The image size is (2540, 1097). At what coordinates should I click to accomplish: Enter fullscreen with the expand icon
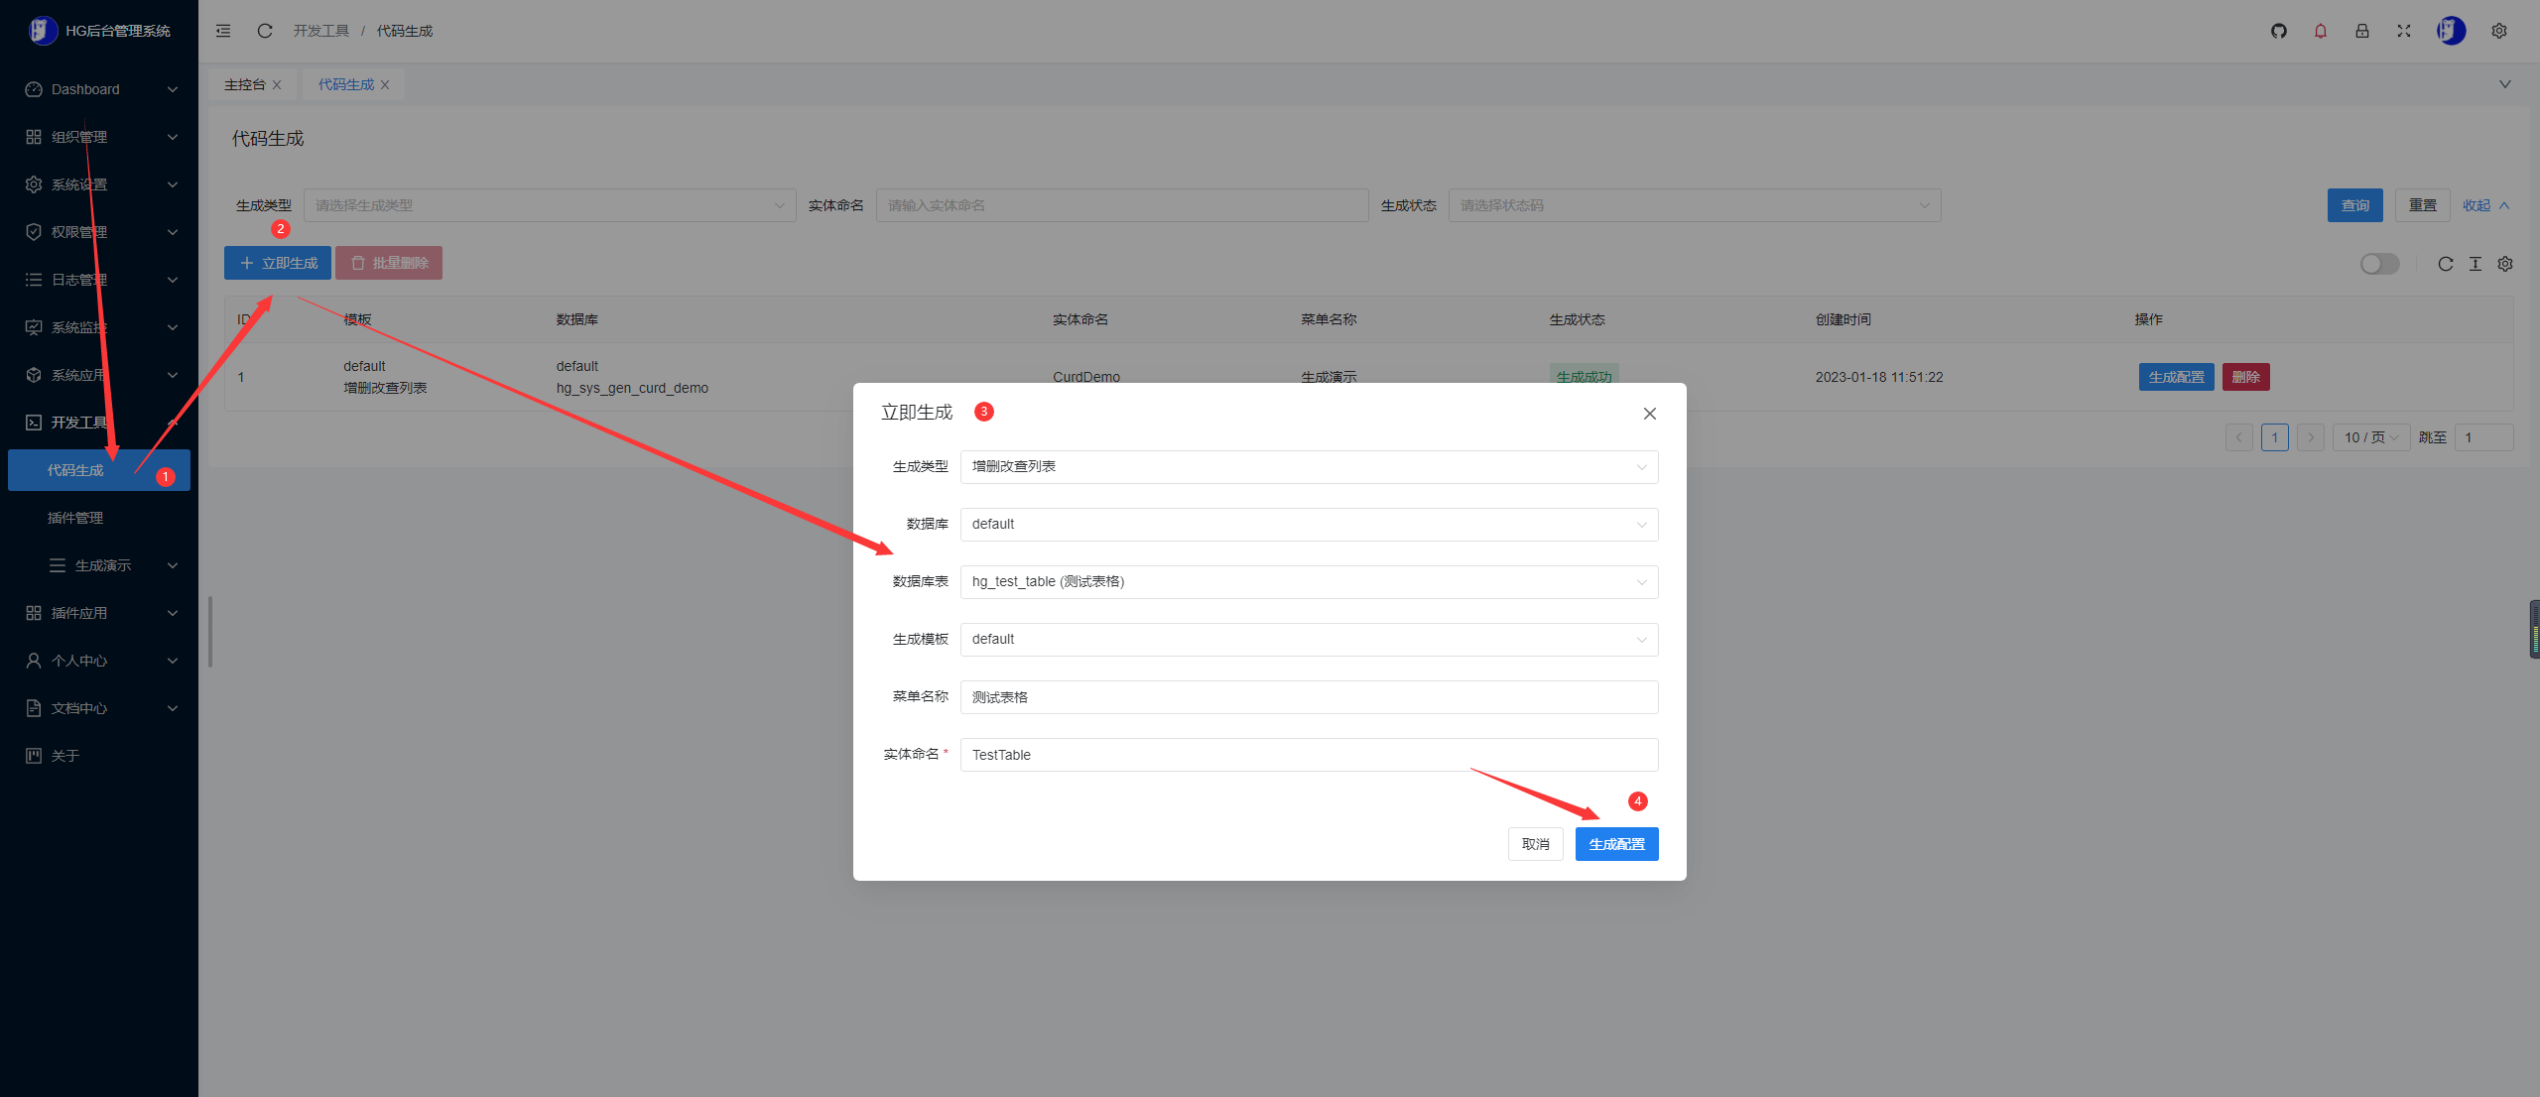(2404, 31)
